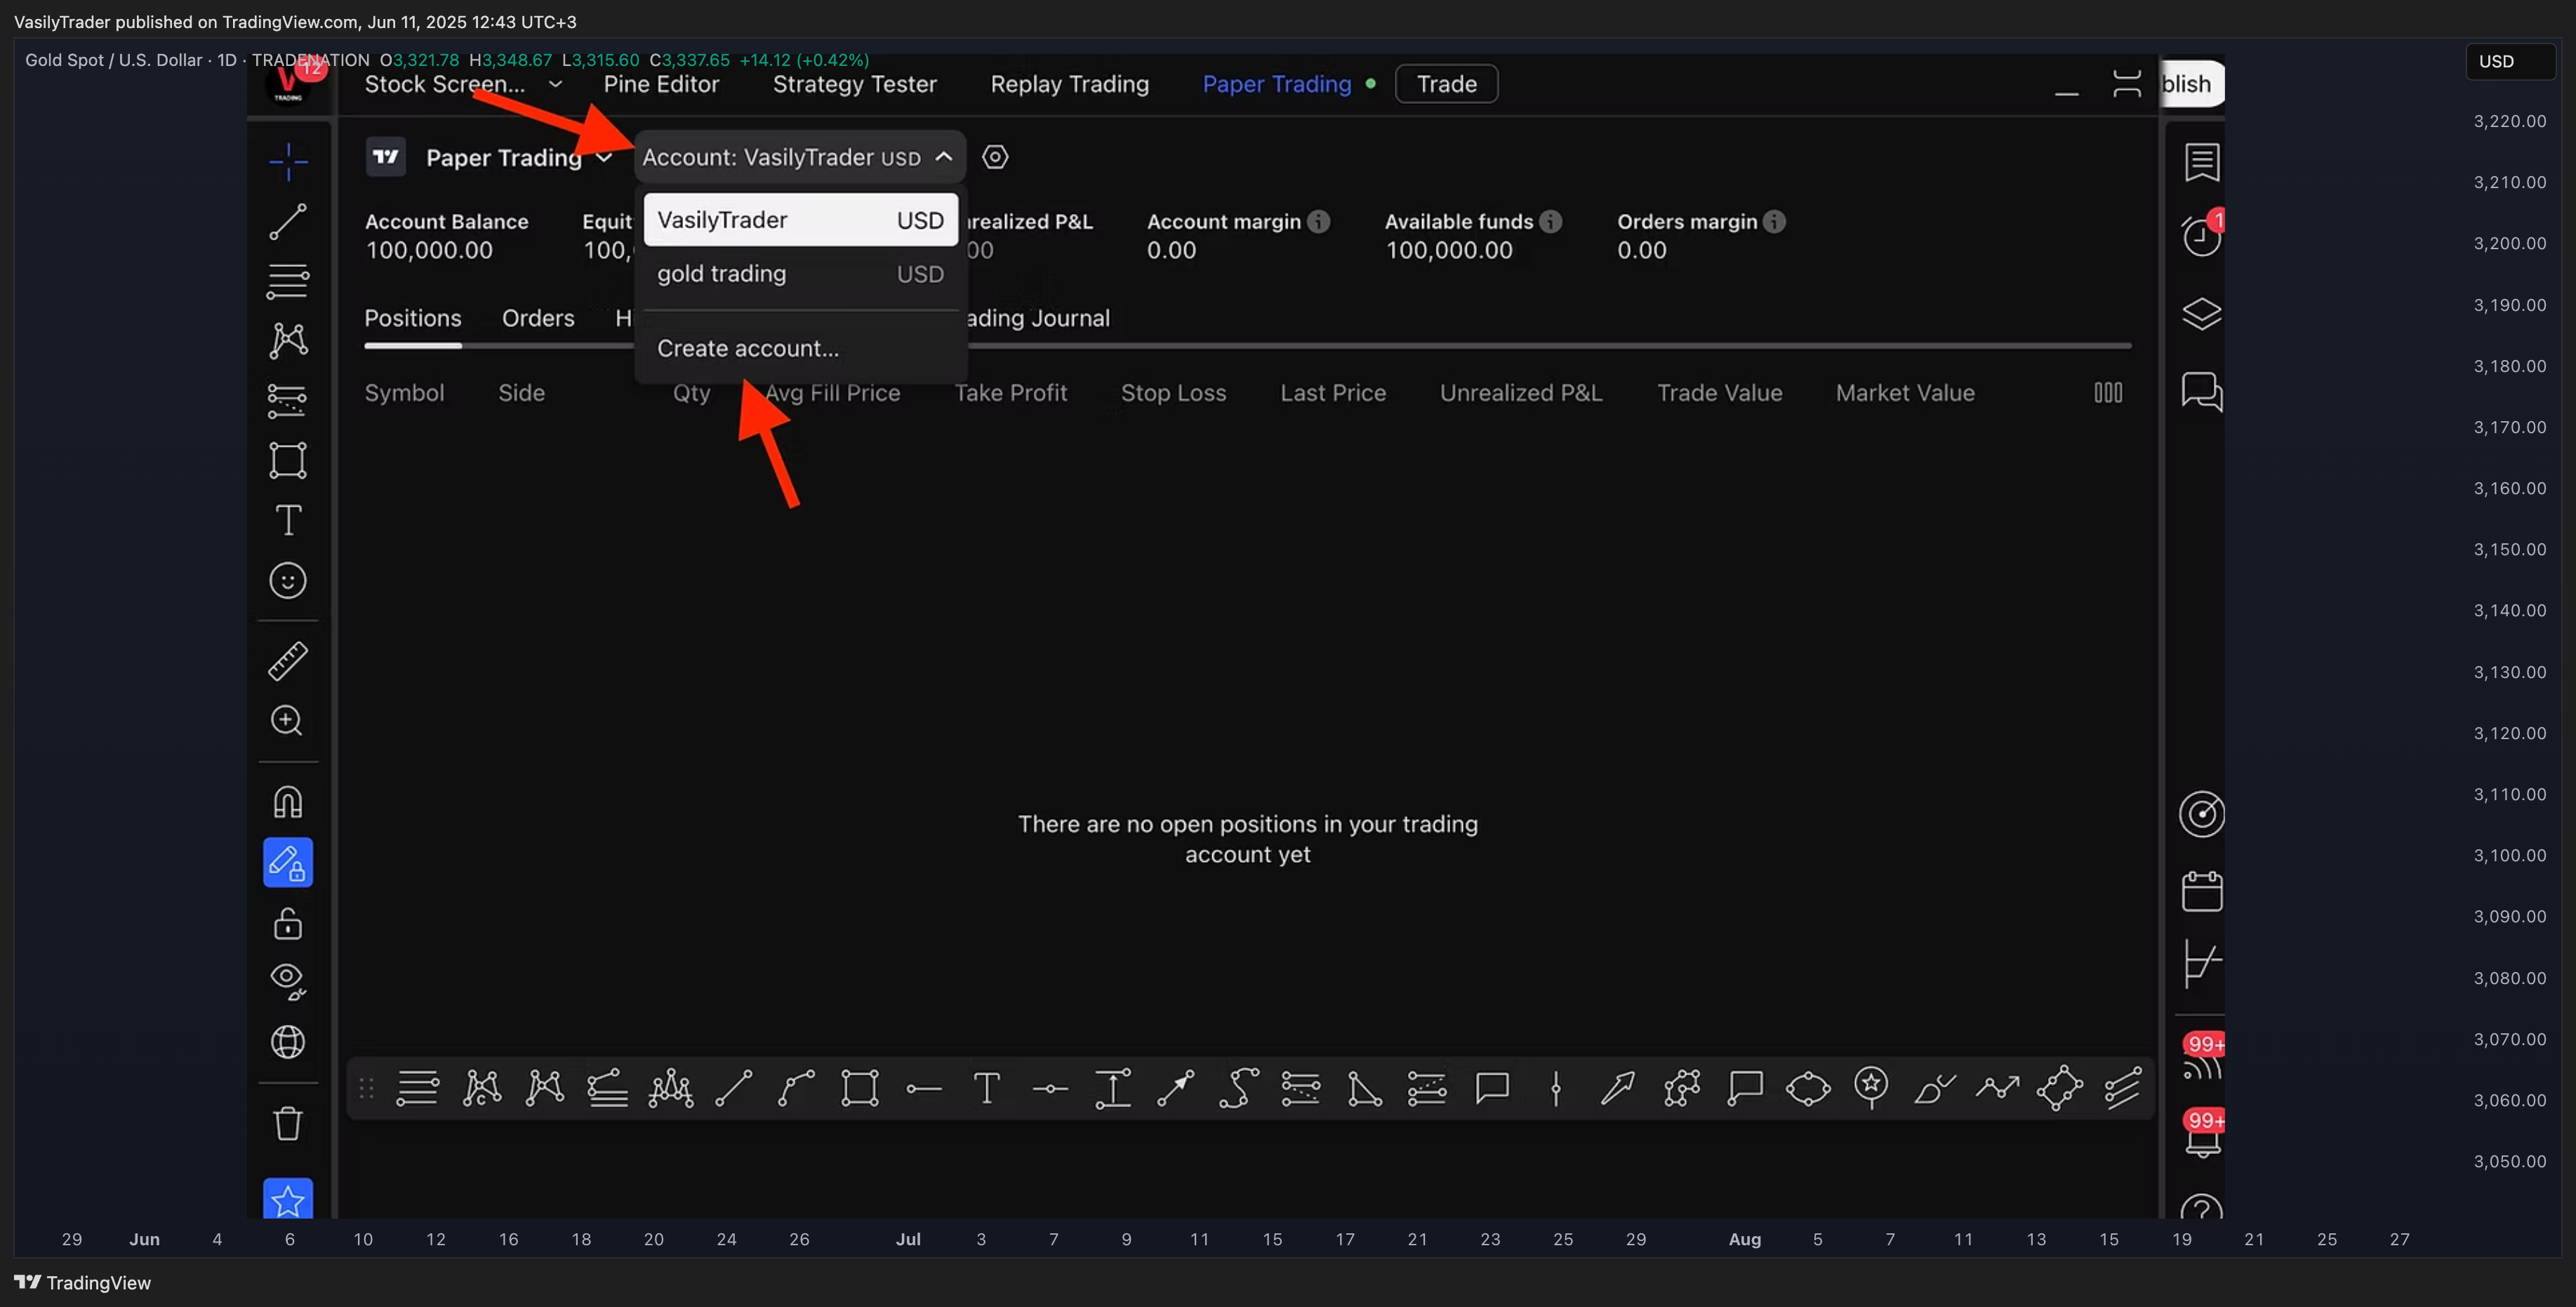
Task: Click the column settings icon in Positions table
Action: pyautogui.click(x=2108, y=393)
